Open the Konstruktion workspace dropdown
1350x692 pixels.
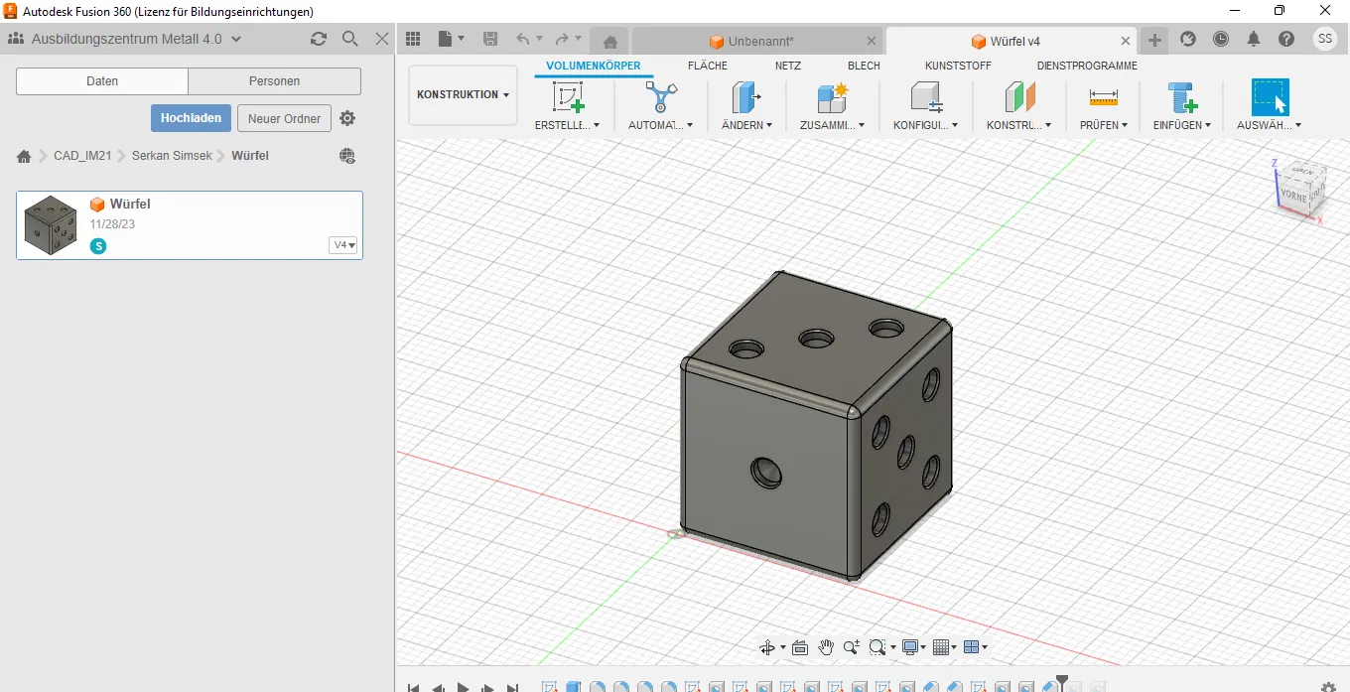[x=463, y=95]
